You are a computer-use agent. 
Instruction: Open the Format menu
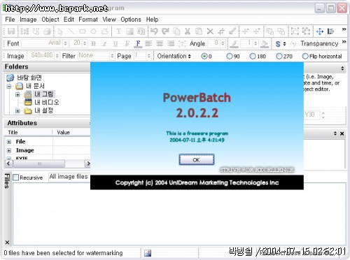coord(88,20)
